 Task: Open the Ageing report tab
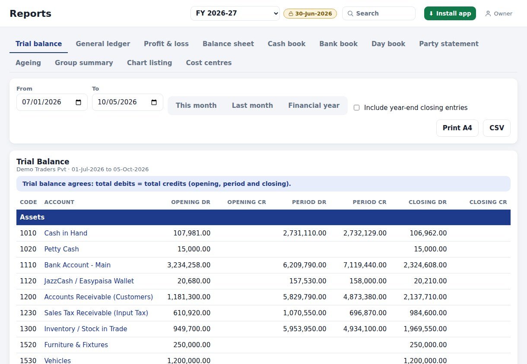pos(28,63)
